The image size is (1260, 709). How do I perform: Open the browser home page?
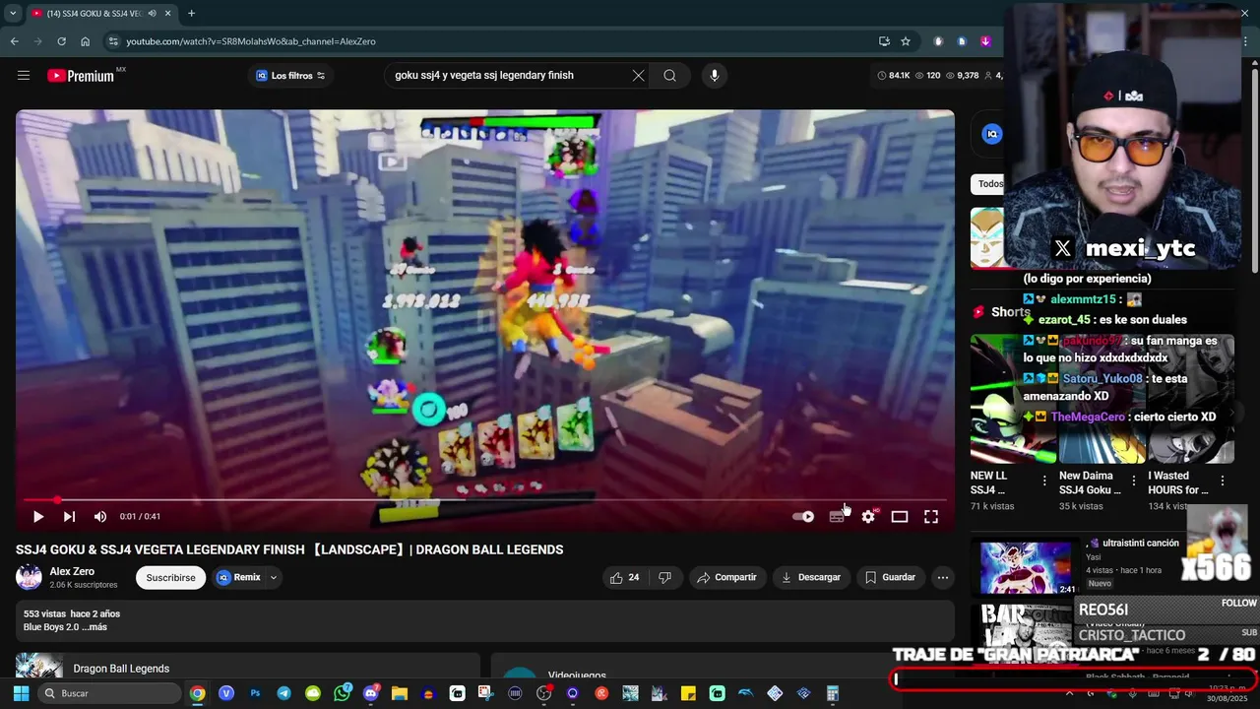[x=85, y=41]
